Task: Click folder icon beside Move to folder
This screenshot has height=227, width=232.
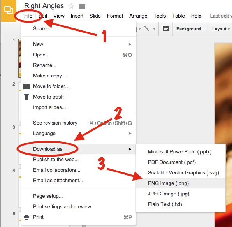Action: [26, 86]
